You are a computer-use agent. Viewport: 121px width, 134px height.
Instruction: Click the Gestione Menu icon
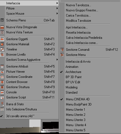[x=62, y=55]
